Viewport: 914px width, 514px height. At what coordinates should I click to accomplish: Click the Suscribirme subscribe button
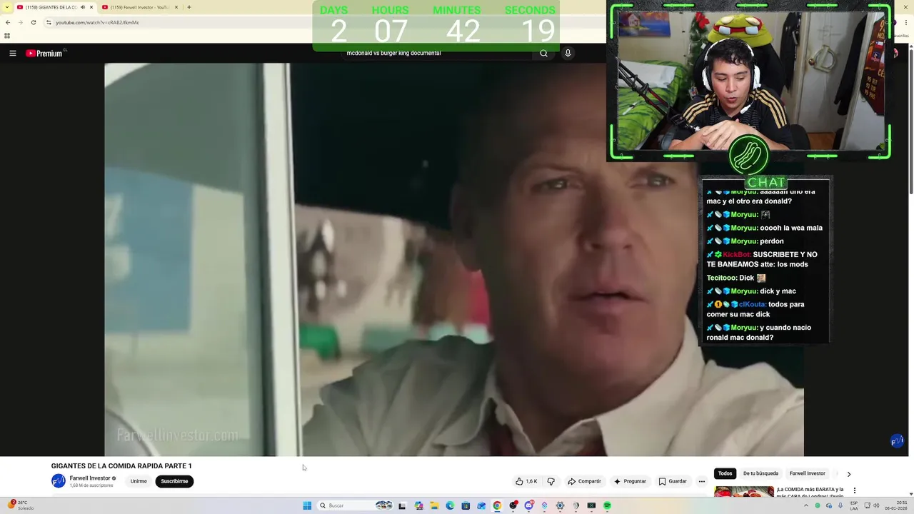coord(174,481)
